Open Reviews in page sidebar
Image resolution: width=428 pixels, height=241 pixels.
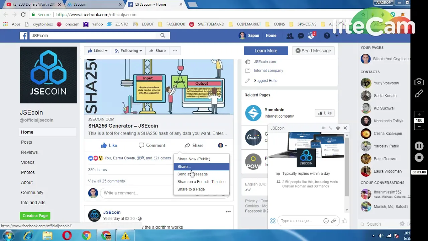click(x=29, y=152)
